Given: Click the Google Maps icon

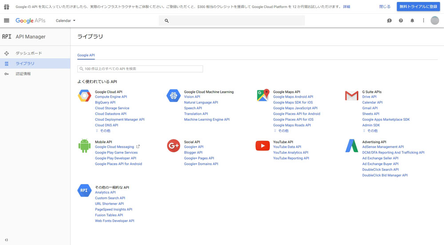Looking at the screenshot, I should 263,95.
